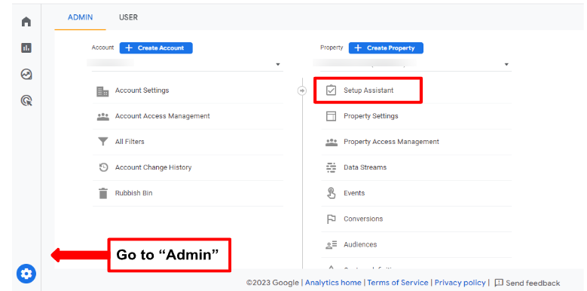Click the Events tap-hand icon

click(332, 193)
